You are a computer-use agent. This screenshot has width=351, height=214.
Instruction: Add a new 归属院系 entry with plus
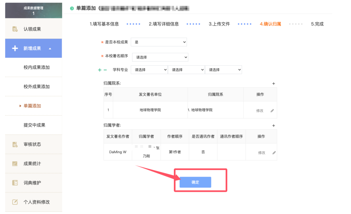(273, 84)
